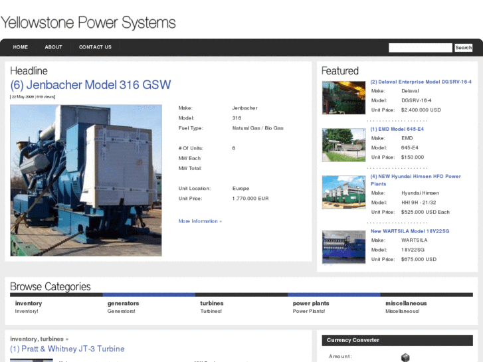Open the Delaval Enterprise DGSRV-16-4 thumbnail

click(343, 98)
